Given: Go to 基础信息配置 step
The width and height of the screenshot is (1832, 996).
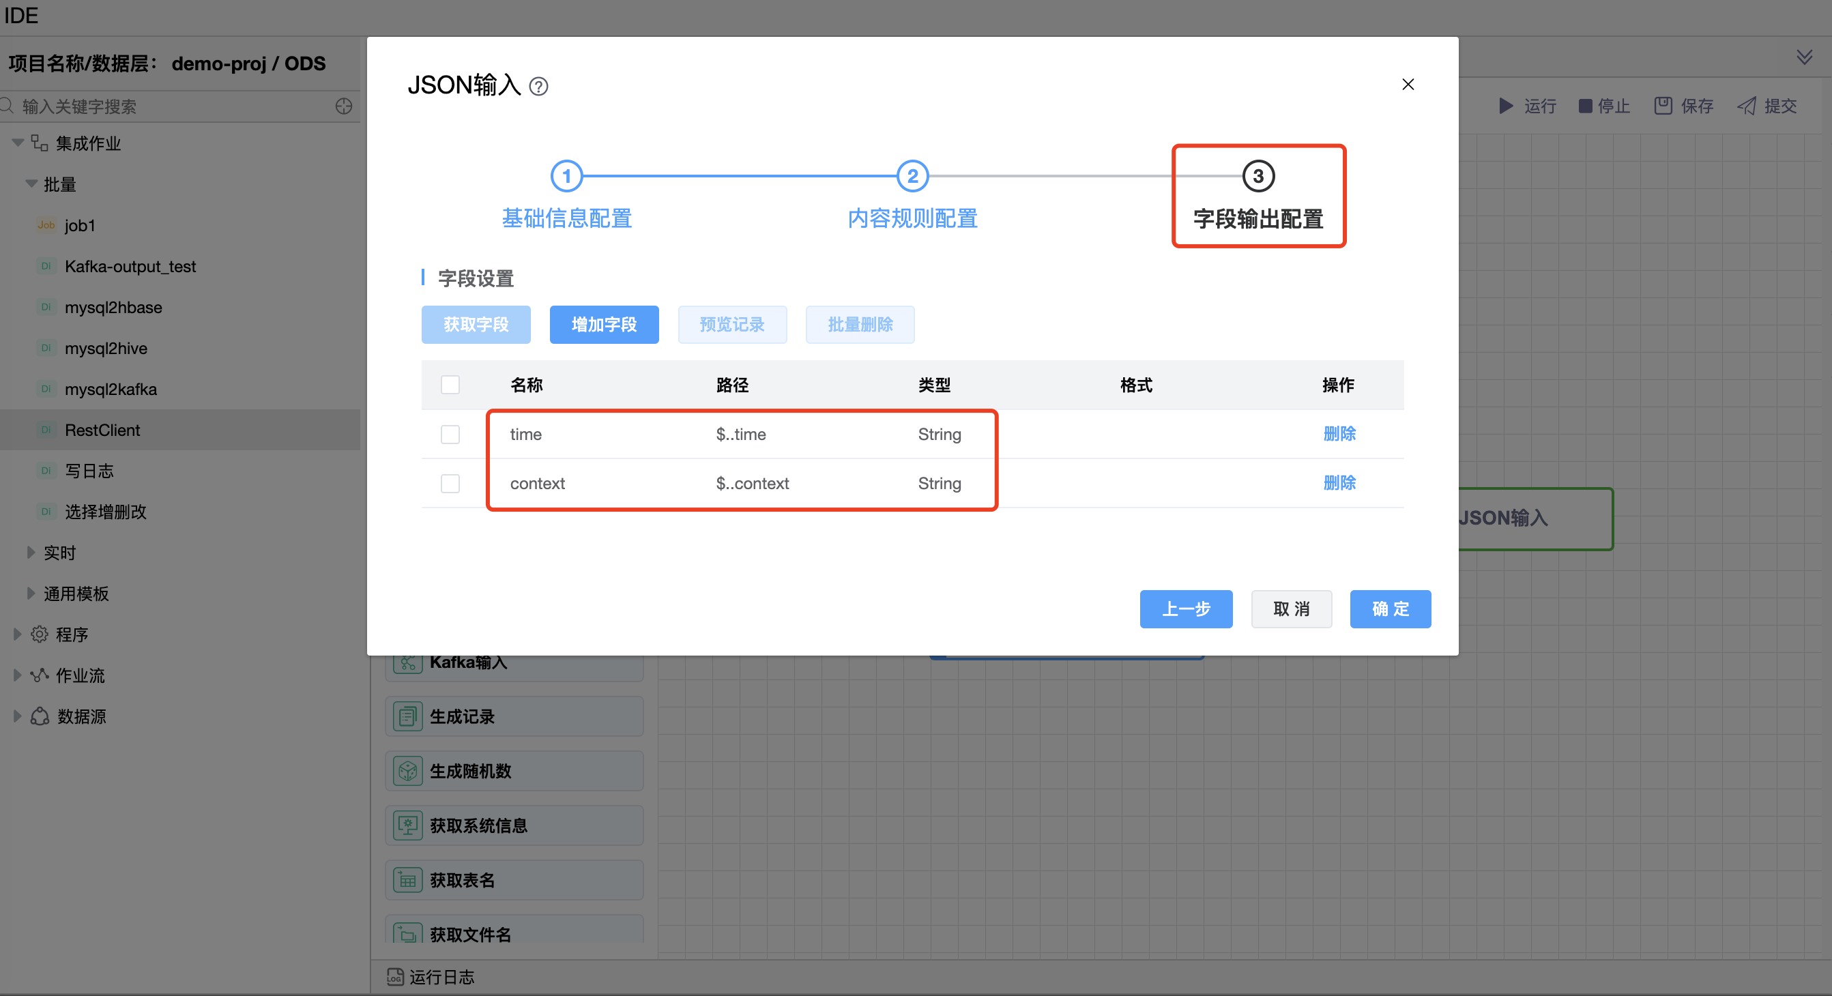Looking at the screenshot, I should tap(566, 218).
